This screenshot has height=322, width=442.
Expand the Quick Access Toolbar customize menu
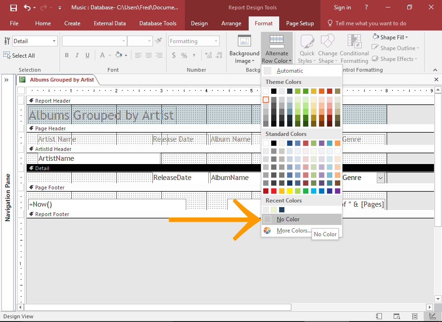point(59,7)
